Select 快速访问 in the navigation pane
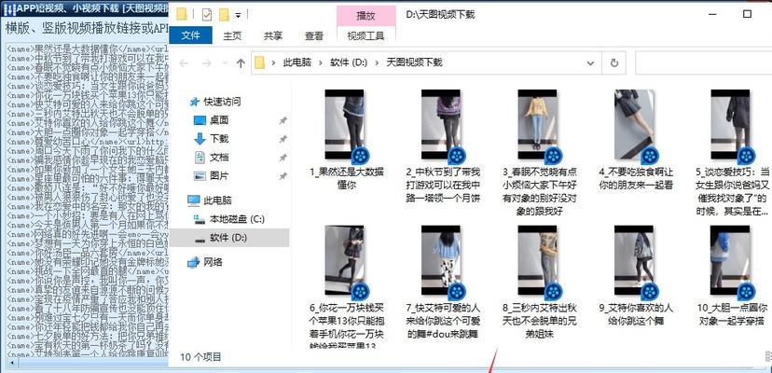Screen dimensions: 772x373 [x=222, y=102]
